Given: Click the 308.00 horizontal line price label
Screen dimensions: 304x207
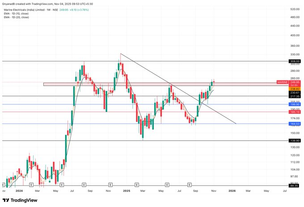Looking at the screenshot, I should point(295,61).
